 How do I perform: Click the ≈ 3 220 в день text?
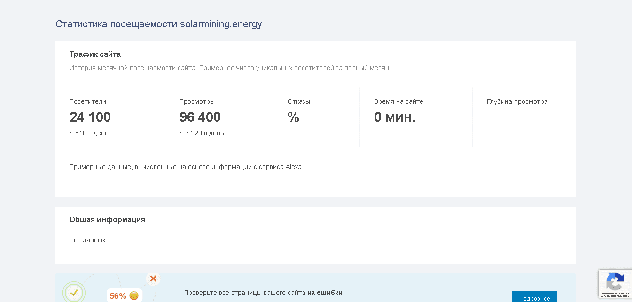click(202, 133)
